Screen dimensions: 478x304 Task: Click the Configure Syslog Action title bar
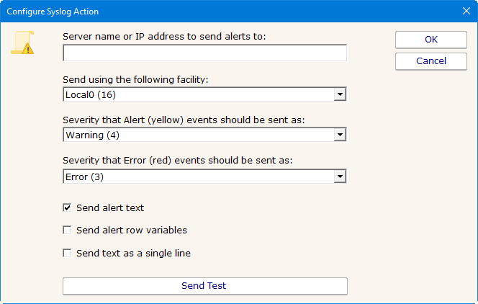click(x=216, y=12)
